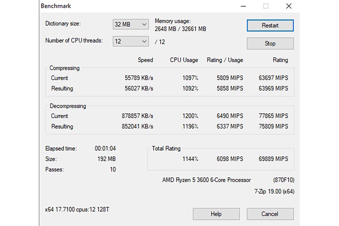Minimize the Benchmark dialog
Screen dimensions: 339x226
pyautogui.click(x=243, y=6)
